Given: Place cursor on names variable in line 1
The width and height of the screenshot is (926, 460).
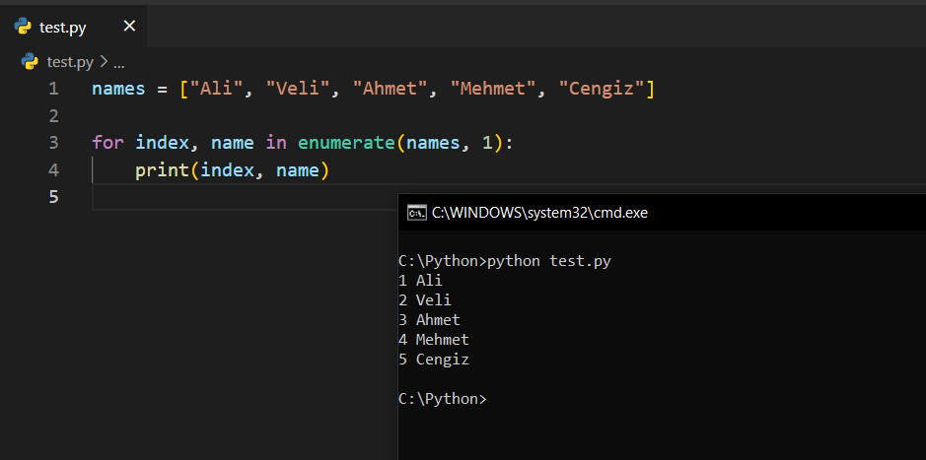Looking at the screenshot, I should click(x=118, y=89).
